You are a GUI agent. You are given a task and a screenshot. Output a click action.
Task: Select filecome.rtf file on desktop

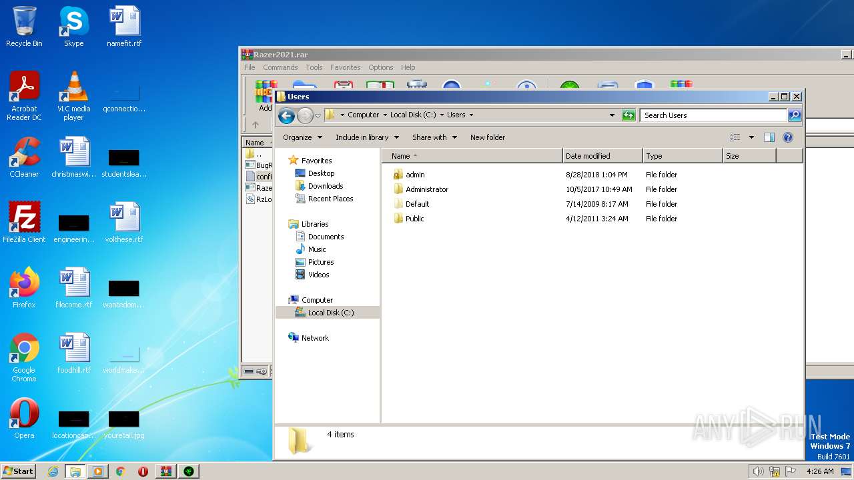74,289
